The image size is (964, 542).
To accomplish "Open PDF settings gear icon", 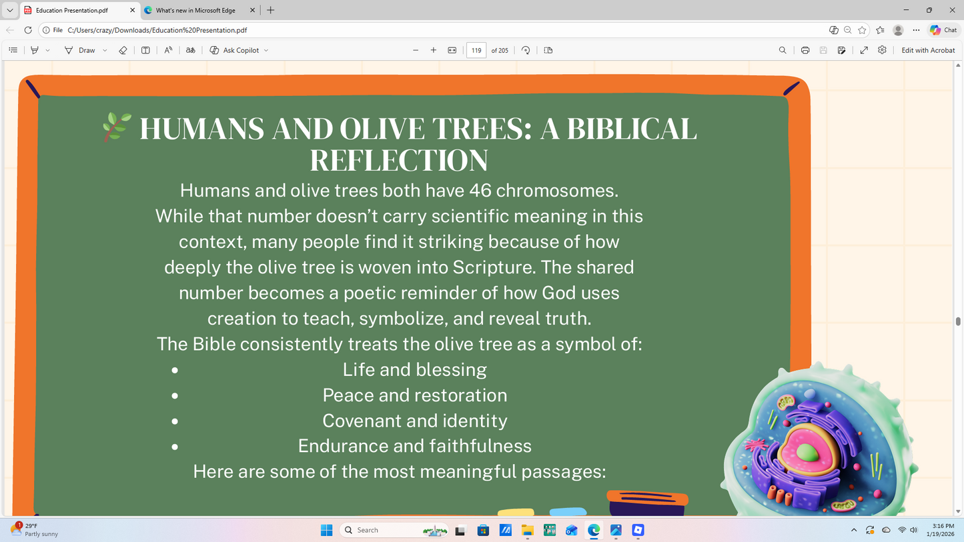I will pos(882,50).
